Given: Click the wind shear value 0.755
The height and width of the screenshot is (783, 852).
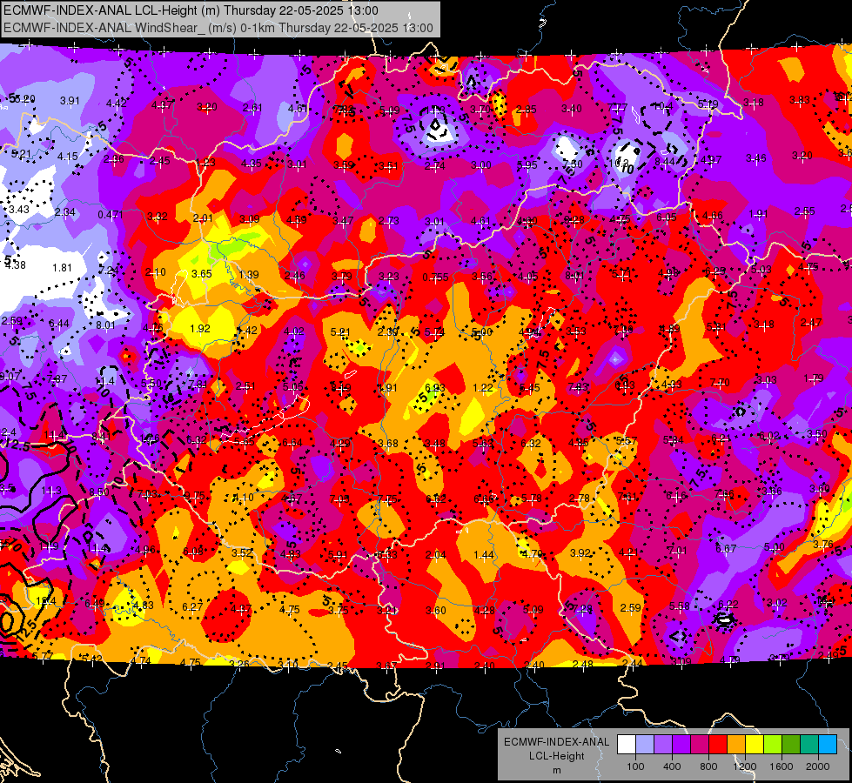Looking at the screenshot, I should (435, 278).
